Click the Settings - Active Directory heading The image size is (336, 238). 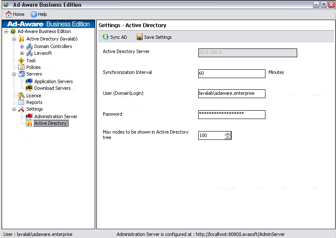tap(132, 25)
